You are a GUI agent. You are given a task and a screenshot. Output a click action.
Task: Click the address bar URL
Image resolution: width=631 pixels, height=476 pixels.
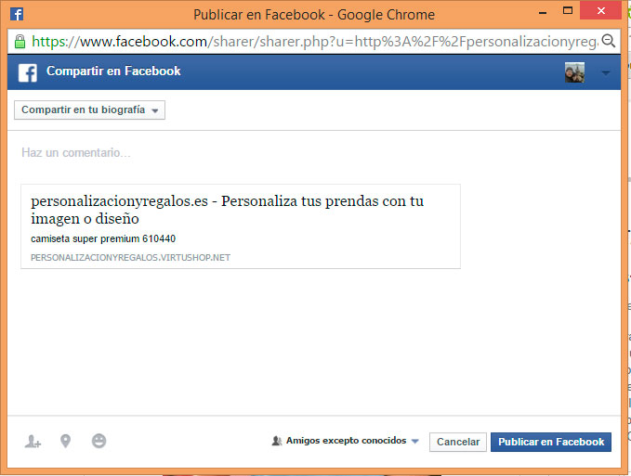(315, 42)
